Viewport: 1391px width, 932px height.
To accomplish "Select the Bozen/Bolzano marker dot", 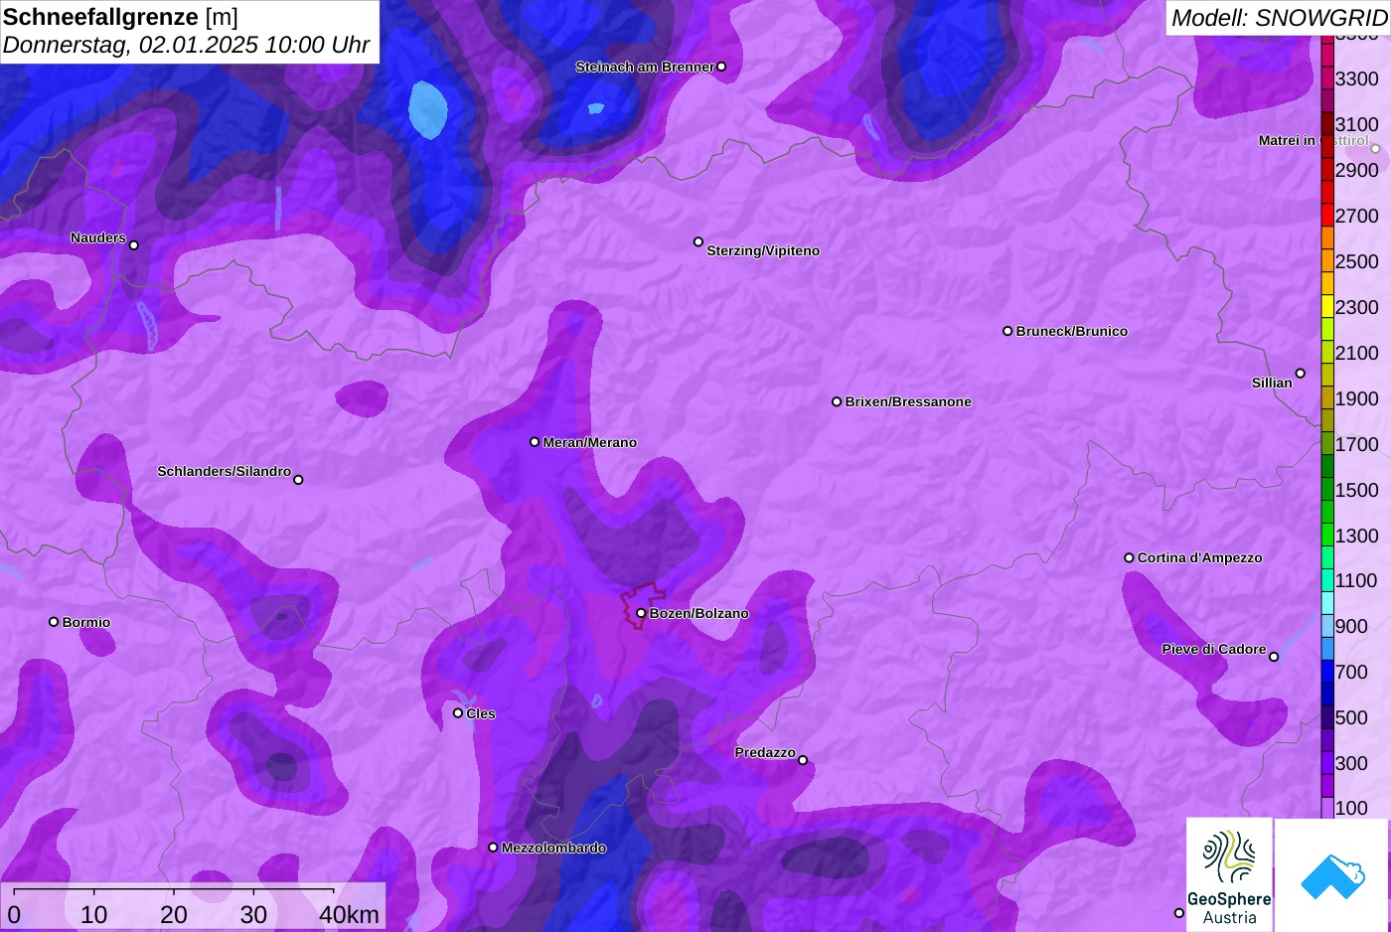I will point(641,613).
